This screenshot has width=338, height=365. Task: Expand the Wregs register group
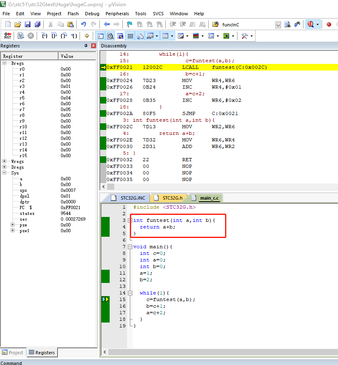[5, 161]
